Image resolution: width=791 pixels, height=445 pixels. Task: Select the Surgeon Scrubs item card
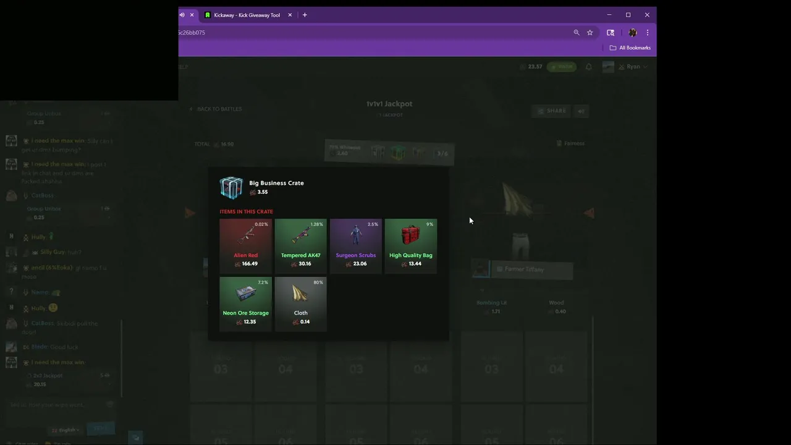(355, 245)
